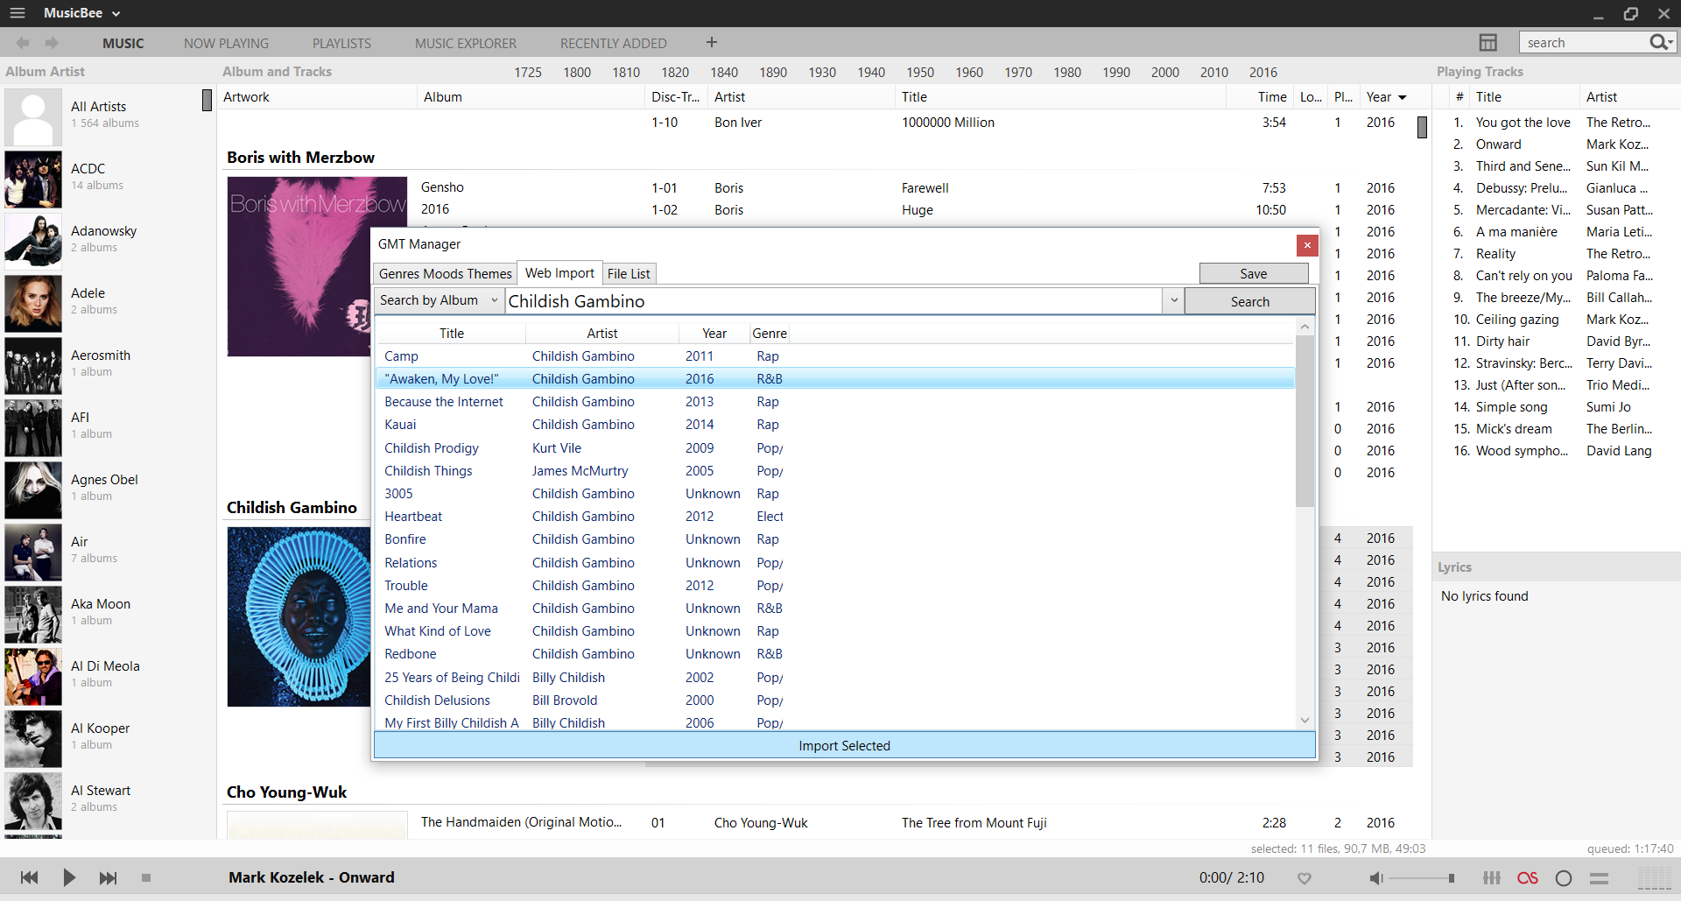Image resolution: width=1681 pixels, height=901 pixels.
Task: Go back with the navigation arrow
Action: (23, 43)
